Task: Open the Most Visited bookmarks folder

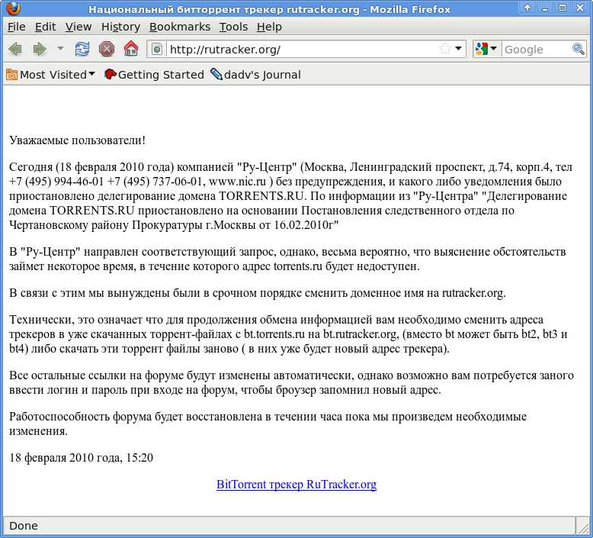Action: [x=50, y=75]
